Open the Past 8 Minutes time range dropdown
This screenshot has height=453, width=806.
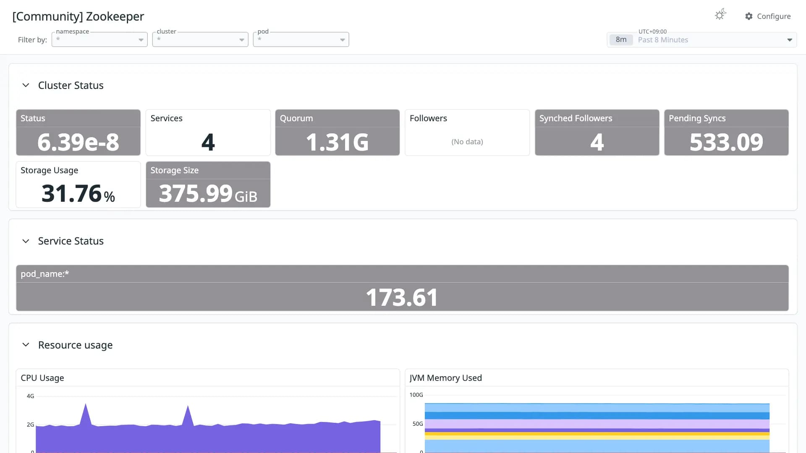coord(702,40)
